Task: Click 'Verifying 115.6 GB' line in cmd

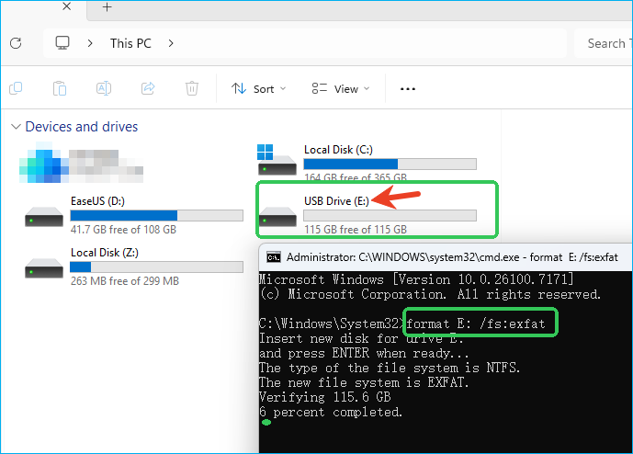Action: (325, 397)
